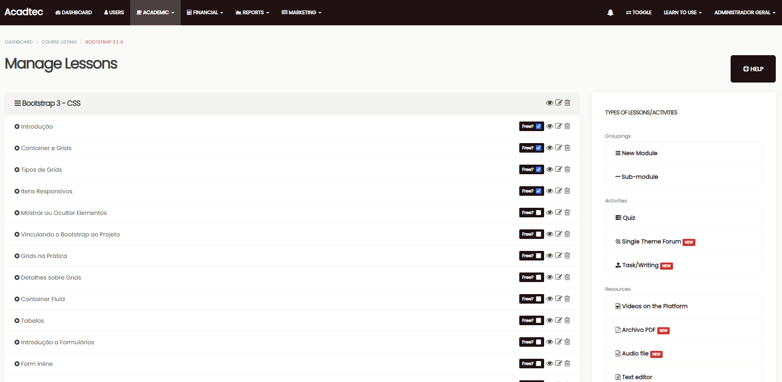Add Videos on the Platform resource
782x382 pixels.
pyautogui.click(x=684, y=306)
